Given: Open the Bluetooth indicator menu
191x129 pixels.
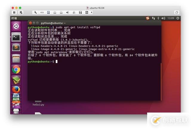Looking at the screenshot, I should 158,18.
